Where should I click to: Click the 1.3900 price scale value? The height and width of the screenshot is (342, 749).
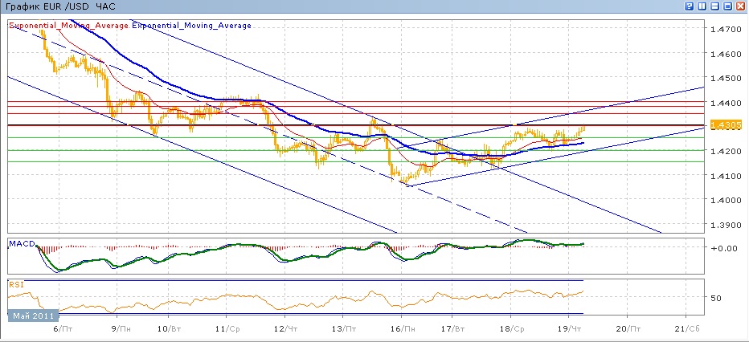(725, 224)
